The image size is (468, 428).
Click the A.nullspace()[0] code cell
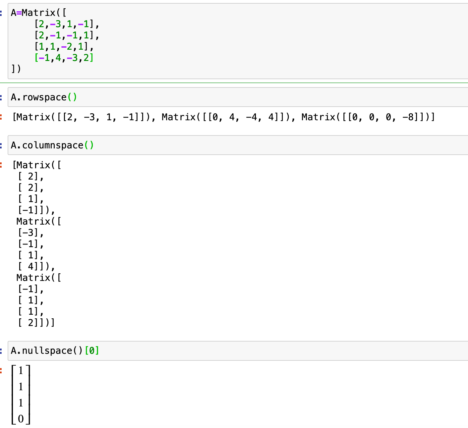(x=238, y=350)
